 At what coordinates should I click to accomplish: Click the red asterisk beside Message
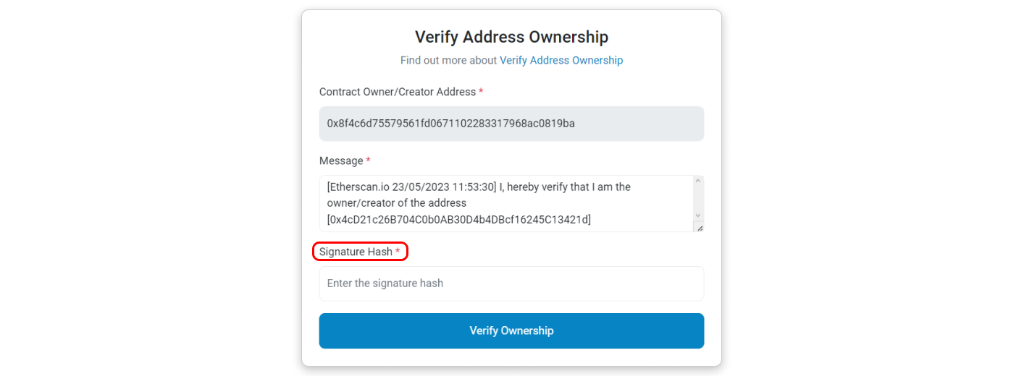[368, 161]
